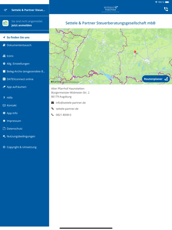
Task: Tap Sie sind nicht angemeldet text
Action: pos(27,21)
